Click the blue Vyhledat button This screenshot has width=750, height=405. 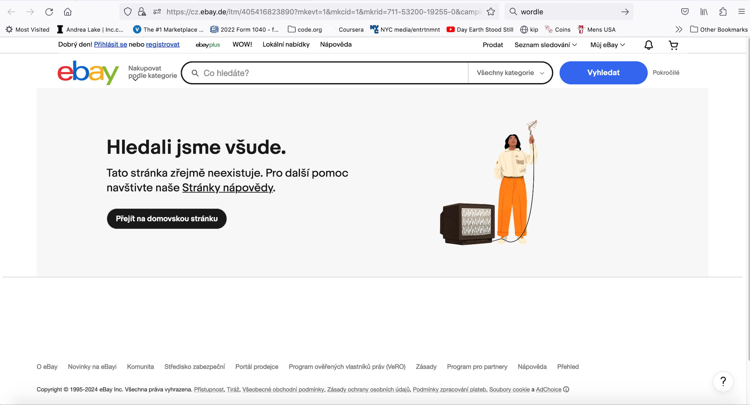pos(603,73)
